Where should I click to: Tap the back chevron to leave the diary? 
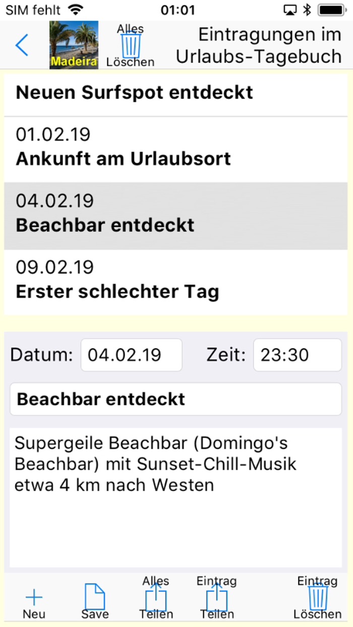[21, 44]
